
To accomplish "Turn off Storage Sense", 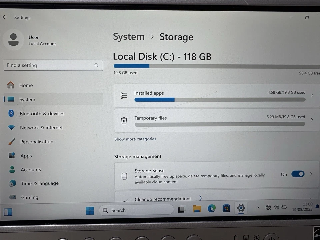I will [x=298, y=174].
